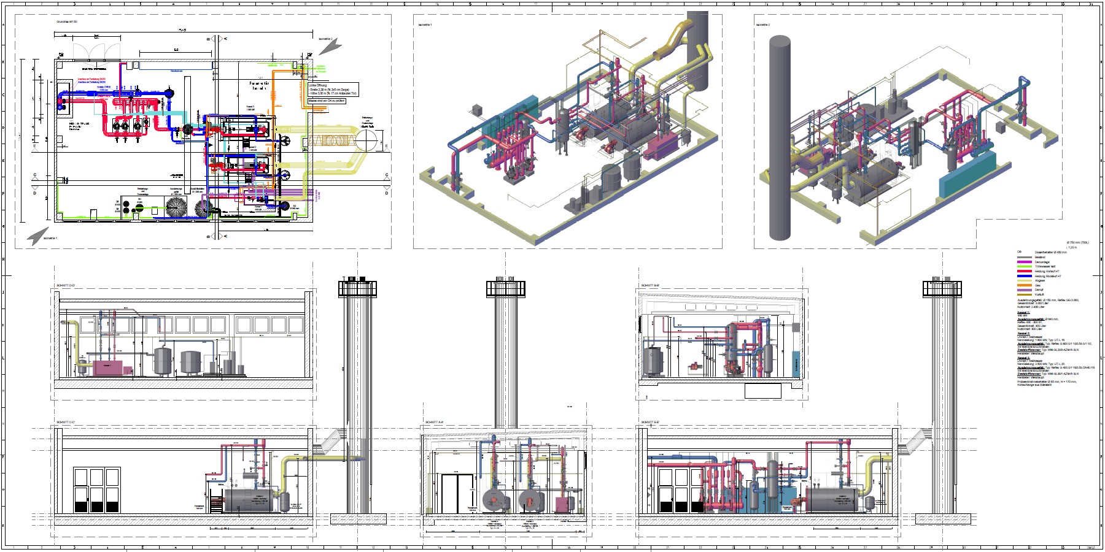The height and width of the screenshot is (552, 1105).
Task: Click the right round boiler in Schnitt A-A'
Action: 530,501
